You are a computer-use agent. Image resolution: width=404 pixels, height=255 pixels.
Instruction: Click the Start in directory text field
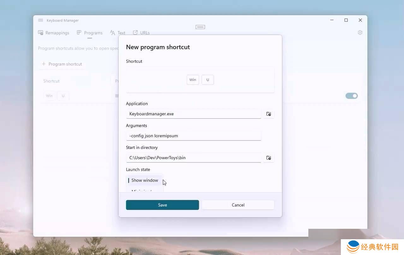[193, 158]
